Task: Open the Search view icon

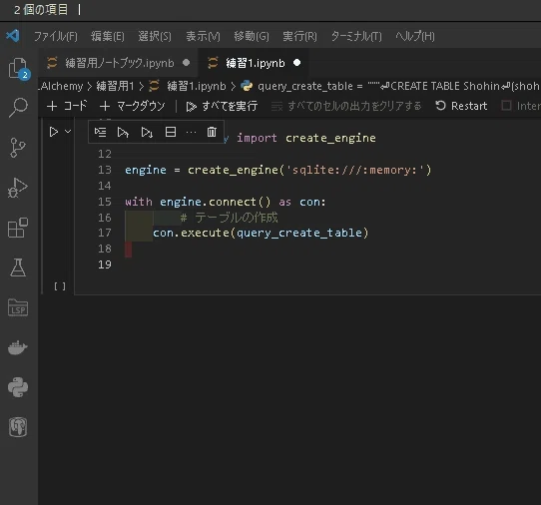Action: (x=18, y=107)
